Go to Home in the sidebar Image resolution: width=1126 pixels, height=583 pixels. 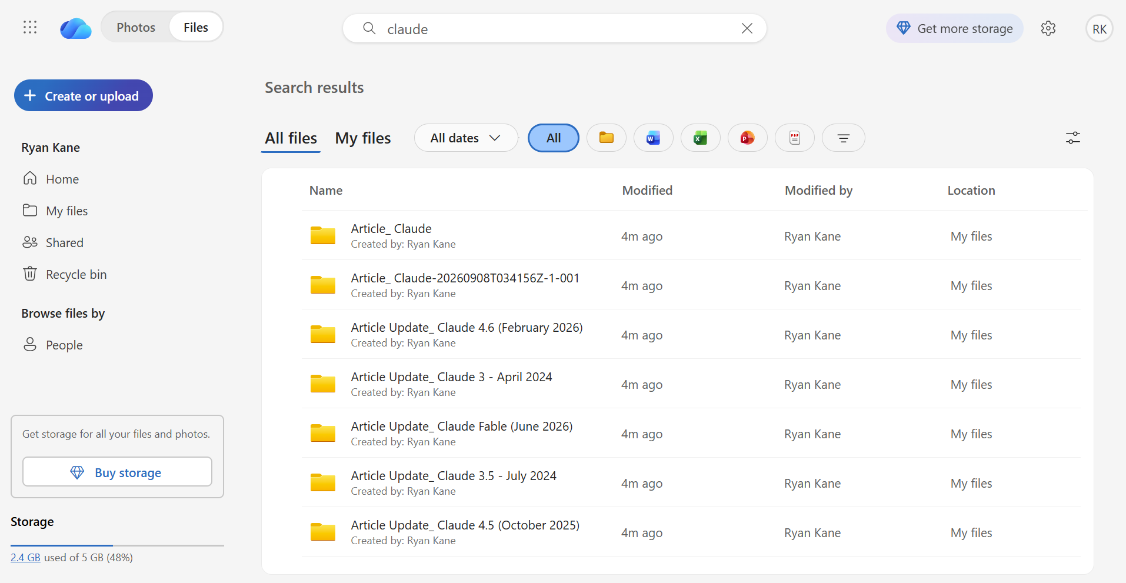pos(51,179)
